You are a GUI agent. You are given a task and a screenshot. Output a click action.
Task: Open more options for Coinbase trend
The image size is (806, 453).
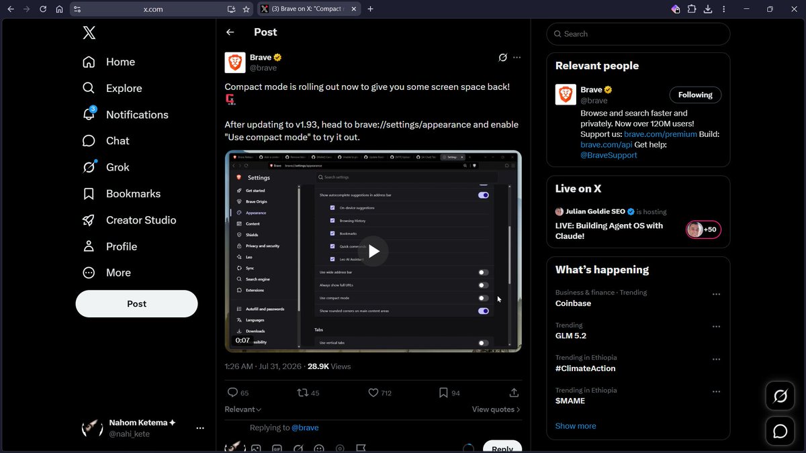click(x=716, y=295)
